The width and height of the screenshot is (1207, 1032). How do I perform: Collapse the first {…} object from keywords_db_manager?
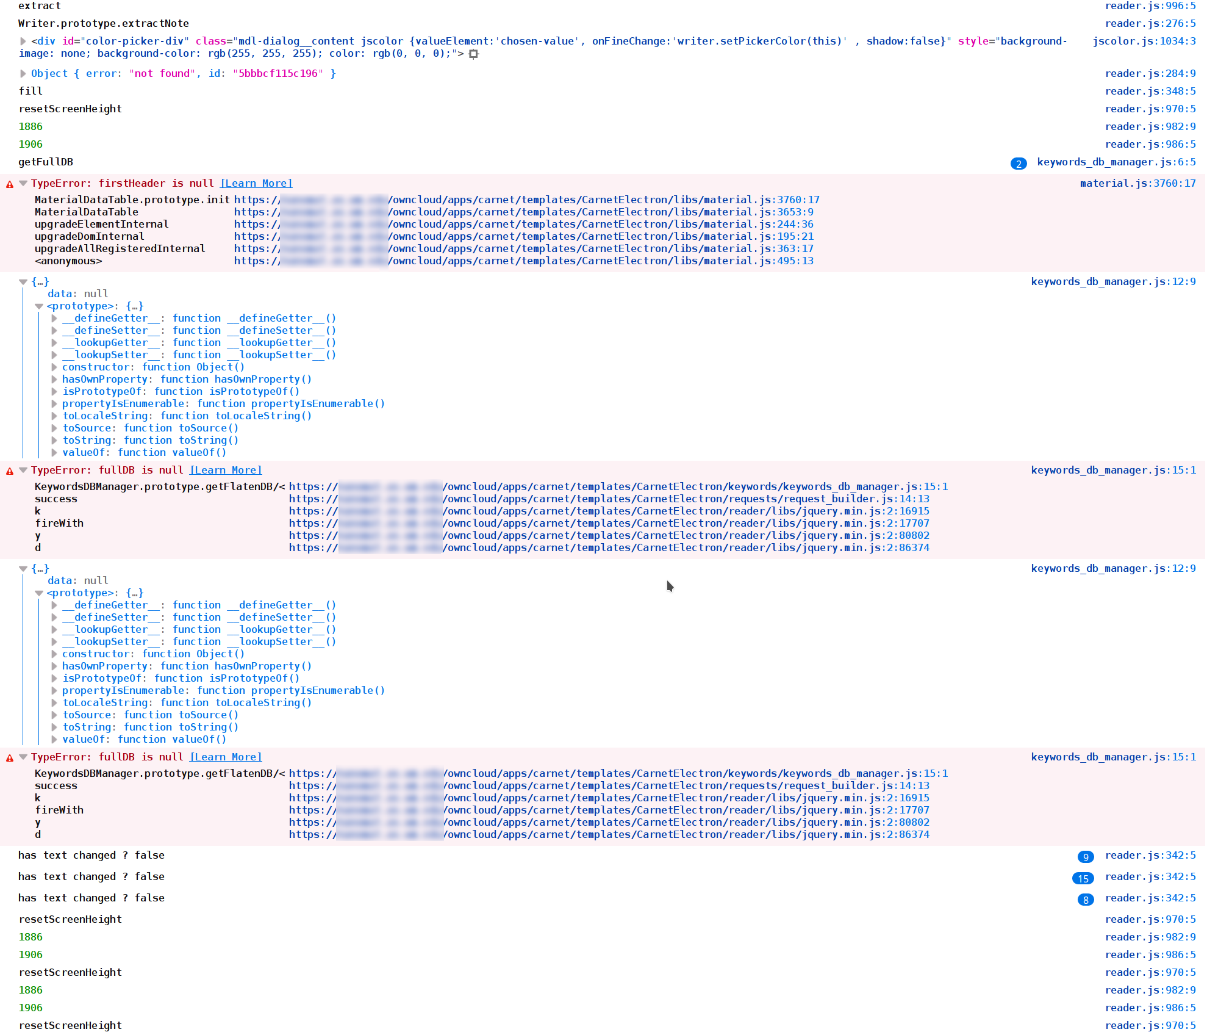[23, 281]
